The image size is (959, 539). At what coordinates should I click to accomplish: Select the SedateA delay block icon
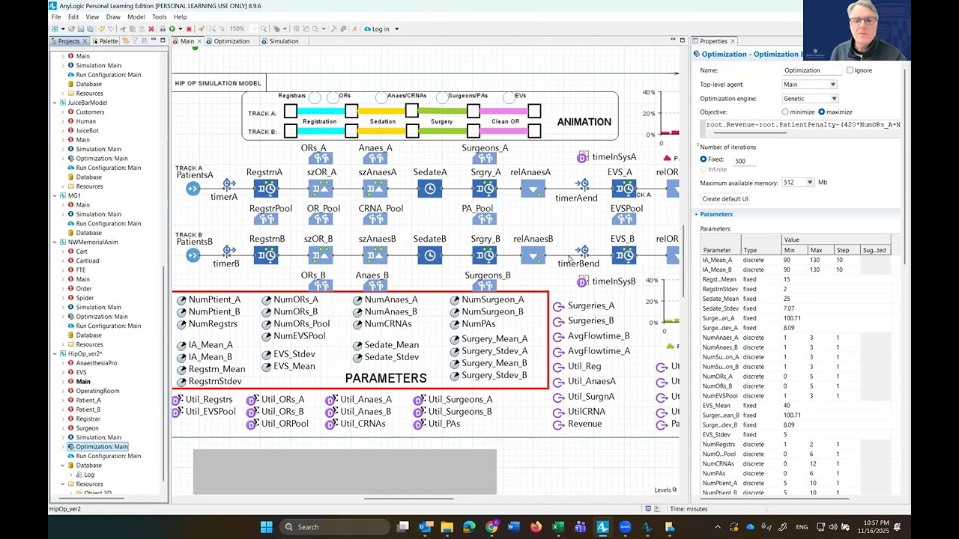(430, 189)
